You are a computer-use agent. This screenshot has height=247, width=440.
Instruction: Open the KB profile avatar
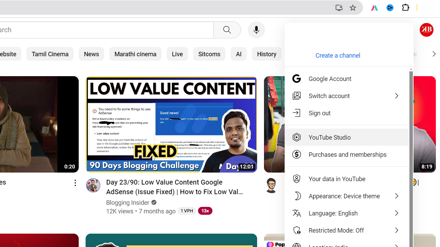click(x=427, y=30)
